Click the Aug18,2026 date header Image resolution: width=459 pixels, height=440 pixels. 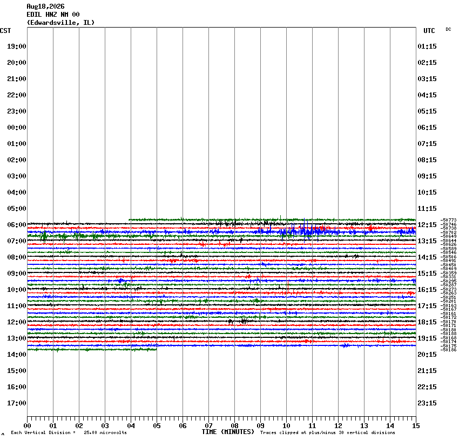45,6
